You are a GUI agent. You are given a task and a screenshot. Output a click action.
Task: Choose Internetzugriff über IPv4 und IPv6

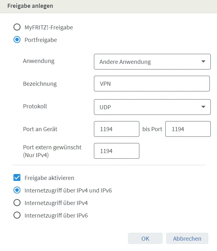coord(17,190)
